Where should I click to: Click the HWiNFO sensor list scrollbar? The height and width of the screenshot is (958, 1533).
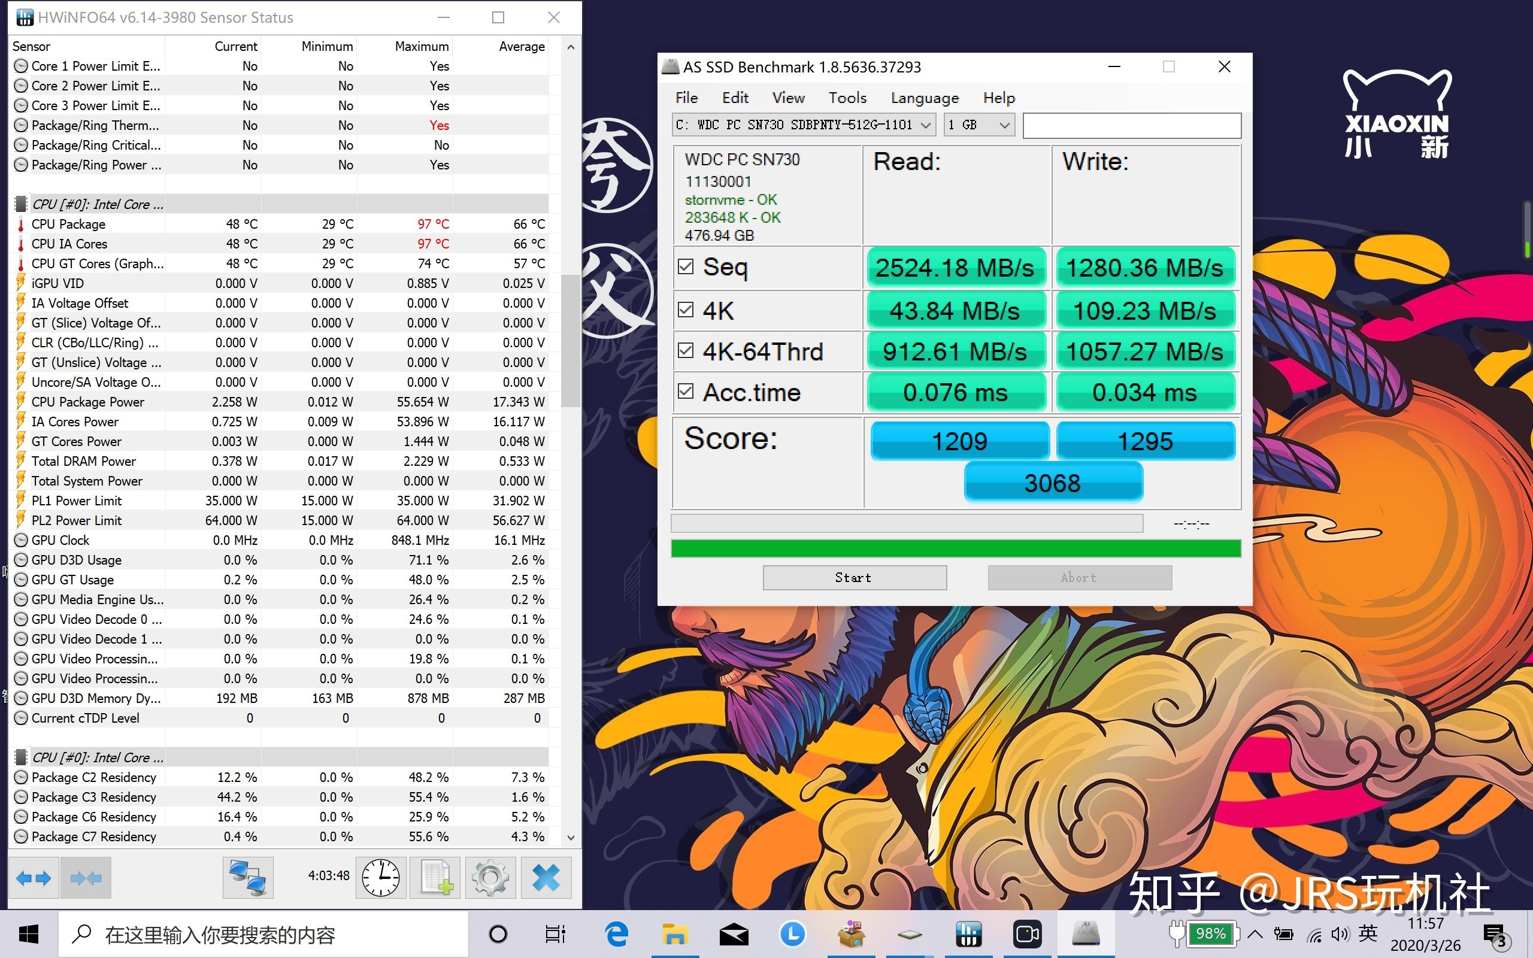pyautogui.click(x=571, y=340)
